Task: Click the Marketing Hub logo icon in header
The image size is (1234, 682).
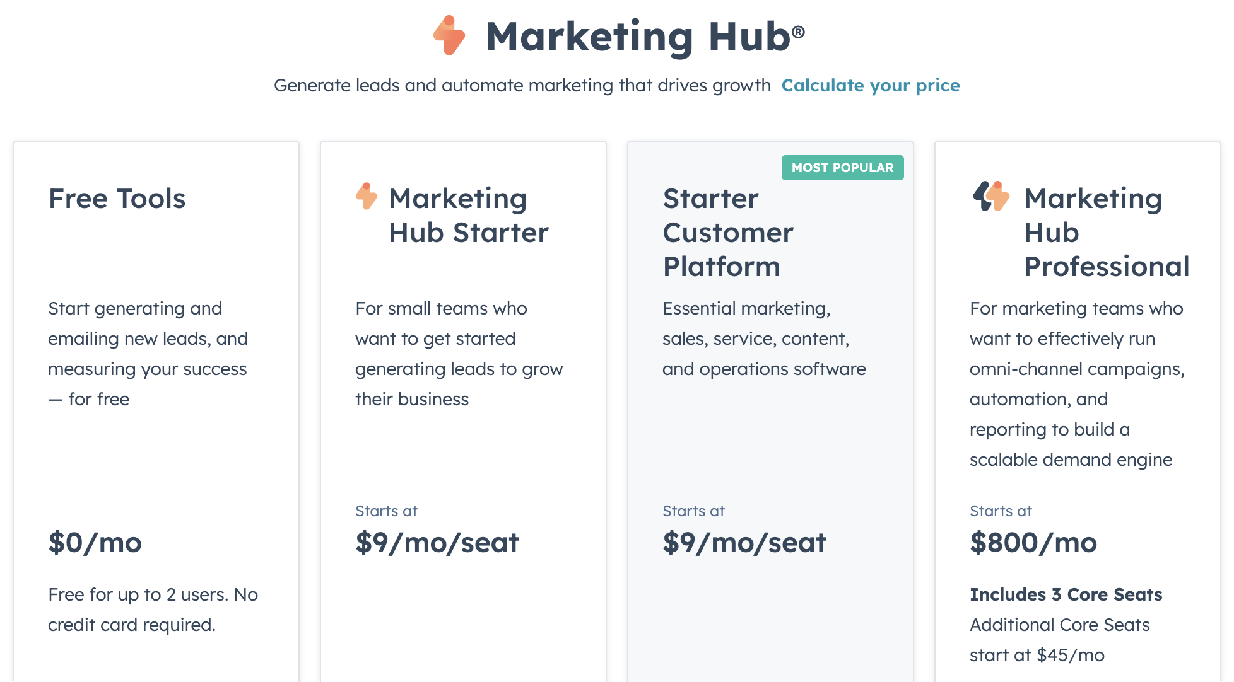Action: point(449,35)
